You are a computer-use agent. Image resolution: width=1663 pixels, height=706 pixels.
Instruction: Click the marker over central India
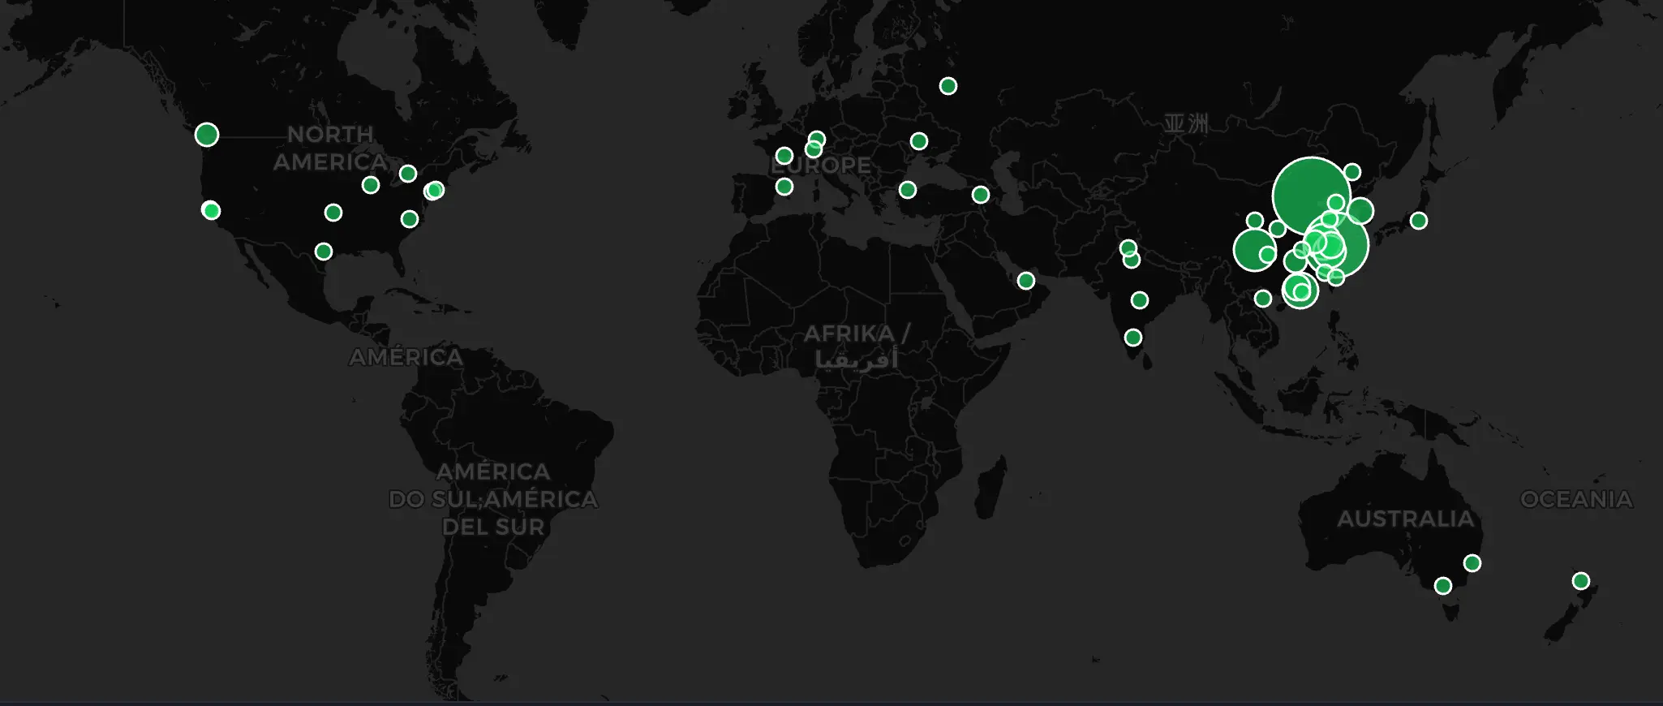click(1140, 300)
